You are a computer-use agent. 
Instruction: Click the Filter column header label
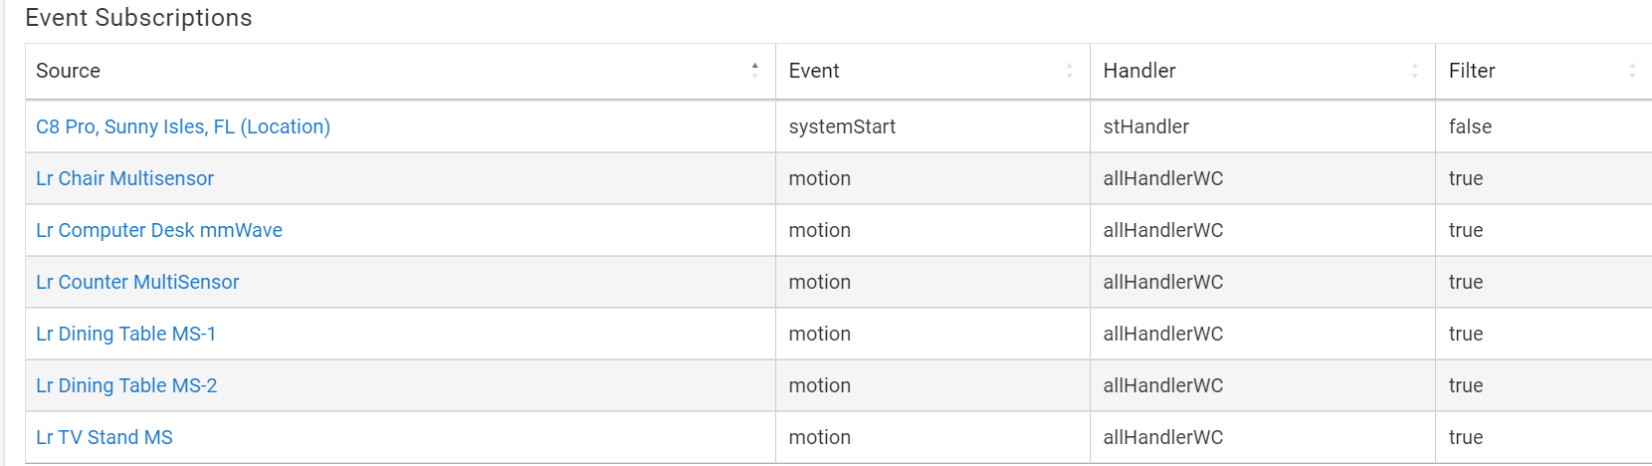tap(1472, 71)
